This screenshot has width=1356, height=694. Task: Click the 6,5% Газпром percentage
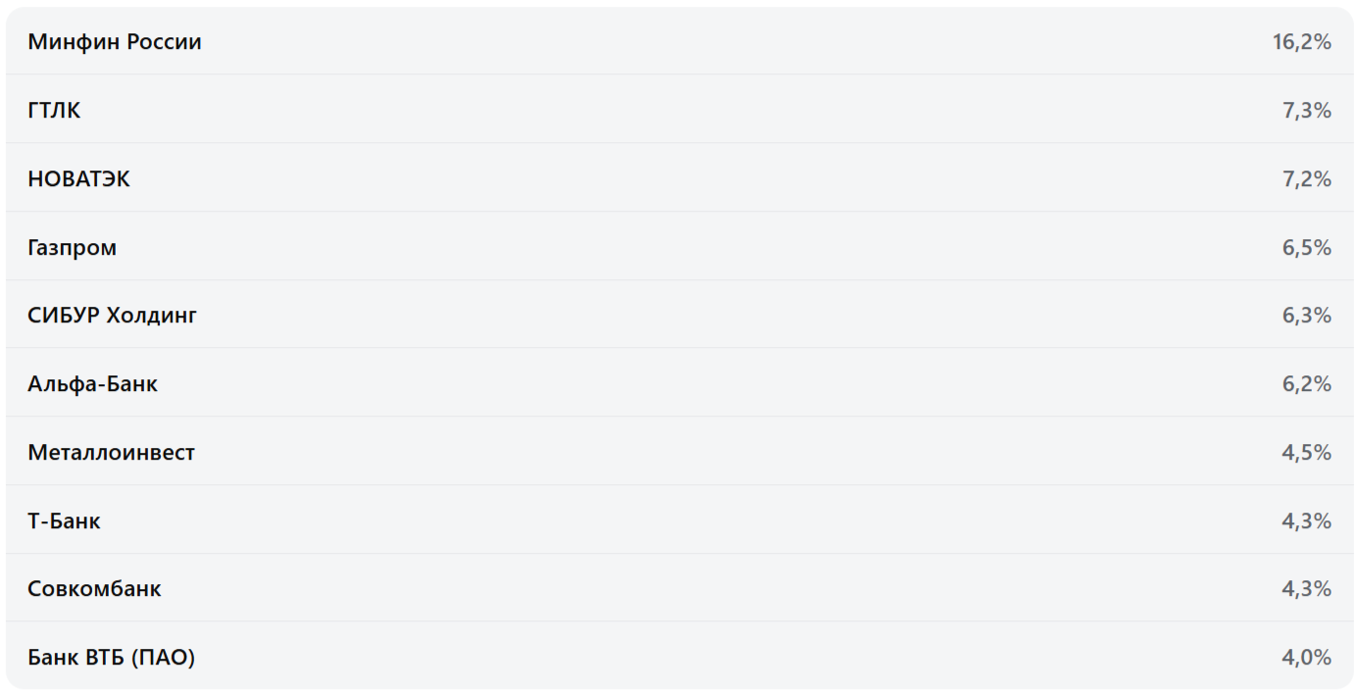tap(1306, 248)
